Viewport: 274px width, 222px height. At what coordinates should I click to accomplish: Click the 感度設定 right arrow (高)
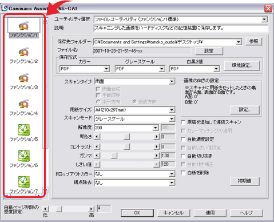click(x=92, y=209)
